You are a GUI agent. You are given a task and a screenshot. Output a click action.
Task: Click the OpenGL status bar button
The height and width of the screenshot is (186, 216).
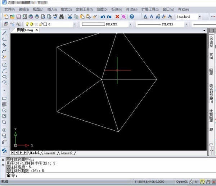[x=182, y=181]
